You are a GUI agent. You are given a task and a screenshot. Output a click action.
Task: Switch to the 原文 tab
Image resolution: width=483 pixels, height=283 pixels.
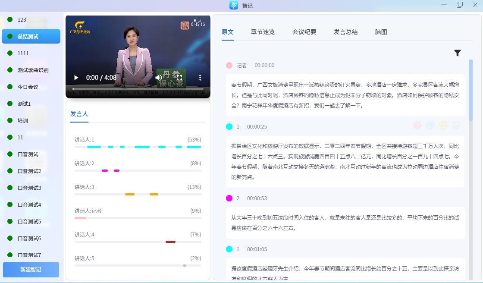228,32
